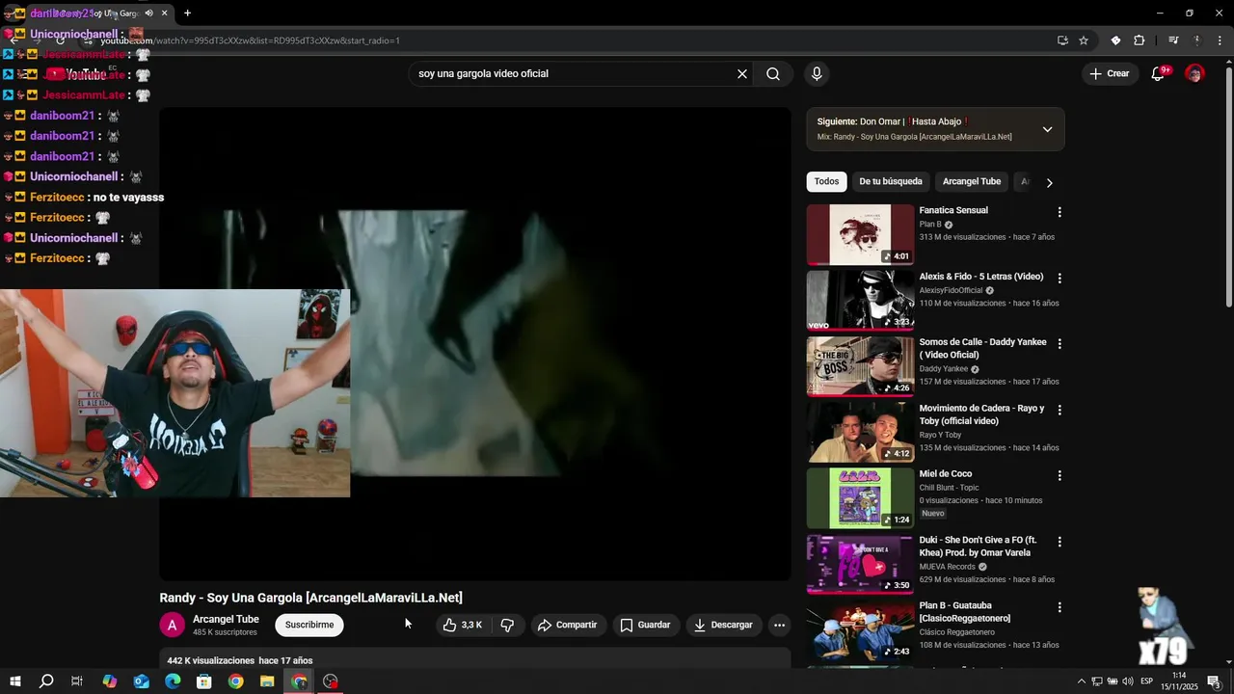The width and height of the screenshot is (1234, 694).
Task: Clear the search box text
Action: pos(742,74)
